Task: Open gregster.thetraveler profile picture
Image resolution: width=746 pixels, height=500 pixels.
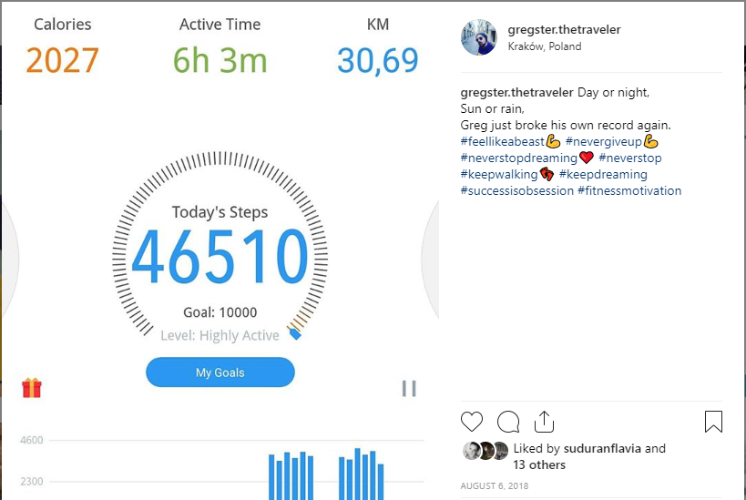Action: [x=479, y=37]
